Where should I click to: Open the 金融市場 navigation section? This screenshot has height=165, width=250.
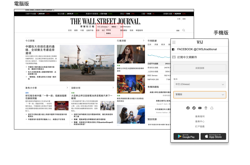point(90,30)
